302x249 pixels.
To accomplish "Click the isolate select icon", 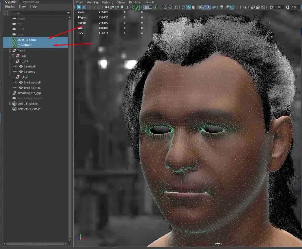I will point(245,7).
